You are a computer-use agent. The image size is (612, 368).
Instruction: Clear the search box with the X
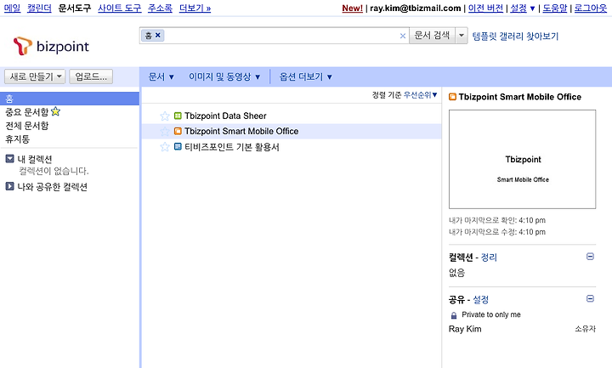(x=403, y=36)
